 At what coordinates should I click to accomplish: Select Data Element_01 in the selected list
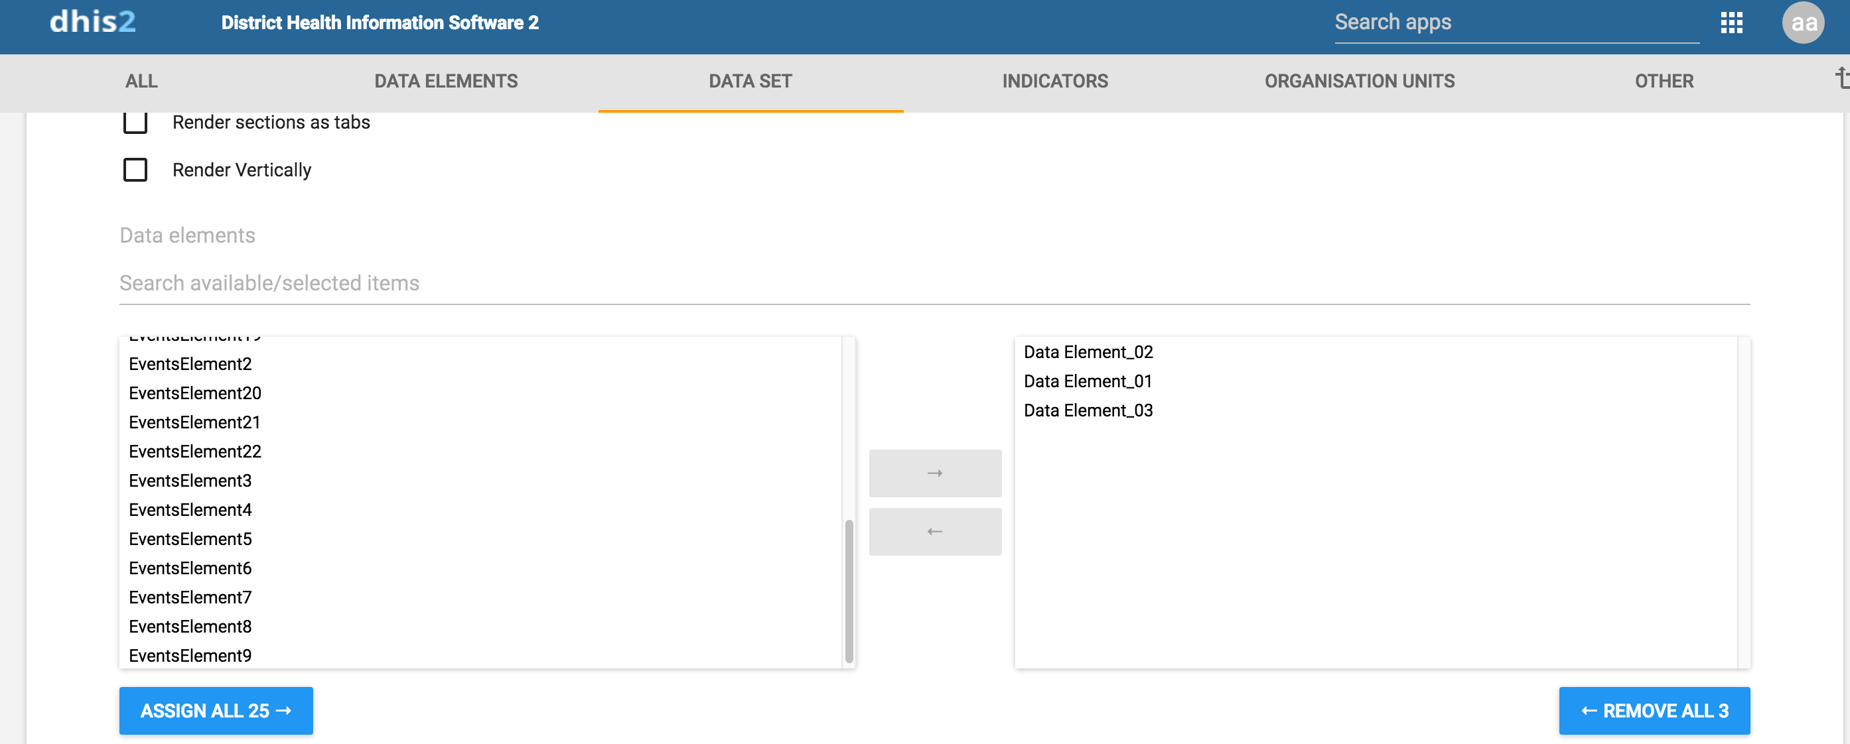coord(1088,382)
